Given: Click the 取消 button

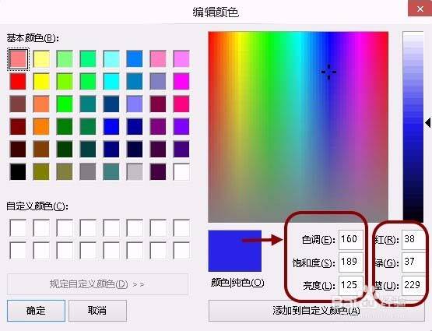Looking at the screenshot, I should pos(97,311).
